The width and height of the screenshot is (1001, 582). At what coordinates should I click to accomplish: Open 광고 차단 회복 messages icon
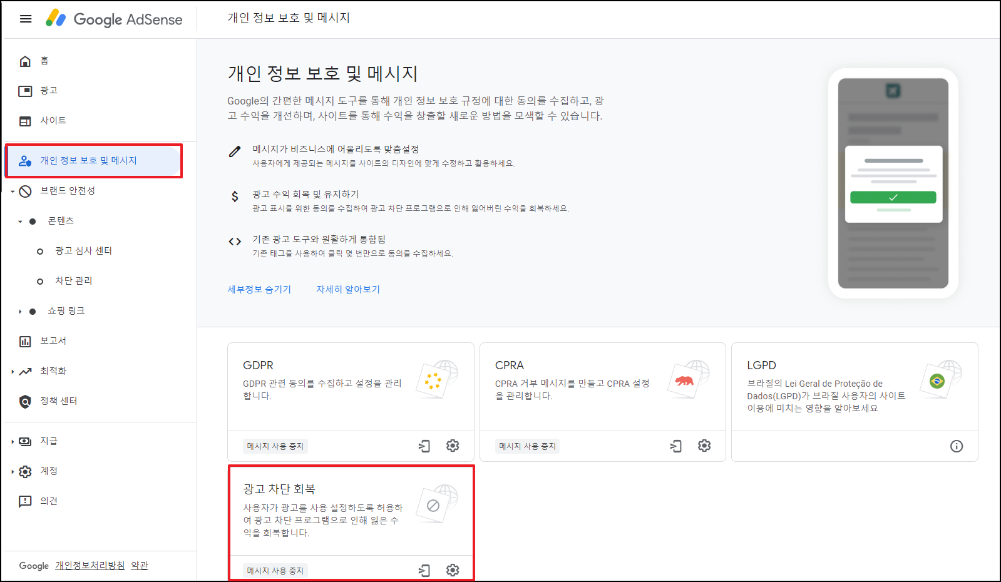(424, 571)
